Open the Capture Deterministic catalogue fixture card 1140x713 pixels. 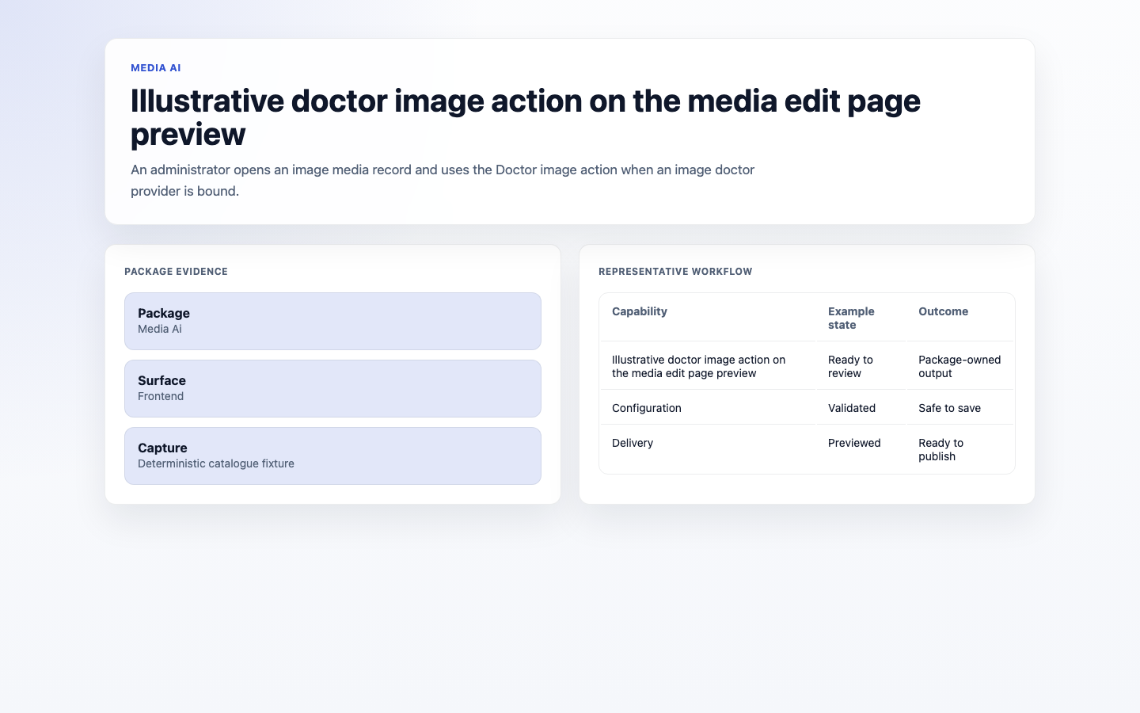[x=332, y=456]
